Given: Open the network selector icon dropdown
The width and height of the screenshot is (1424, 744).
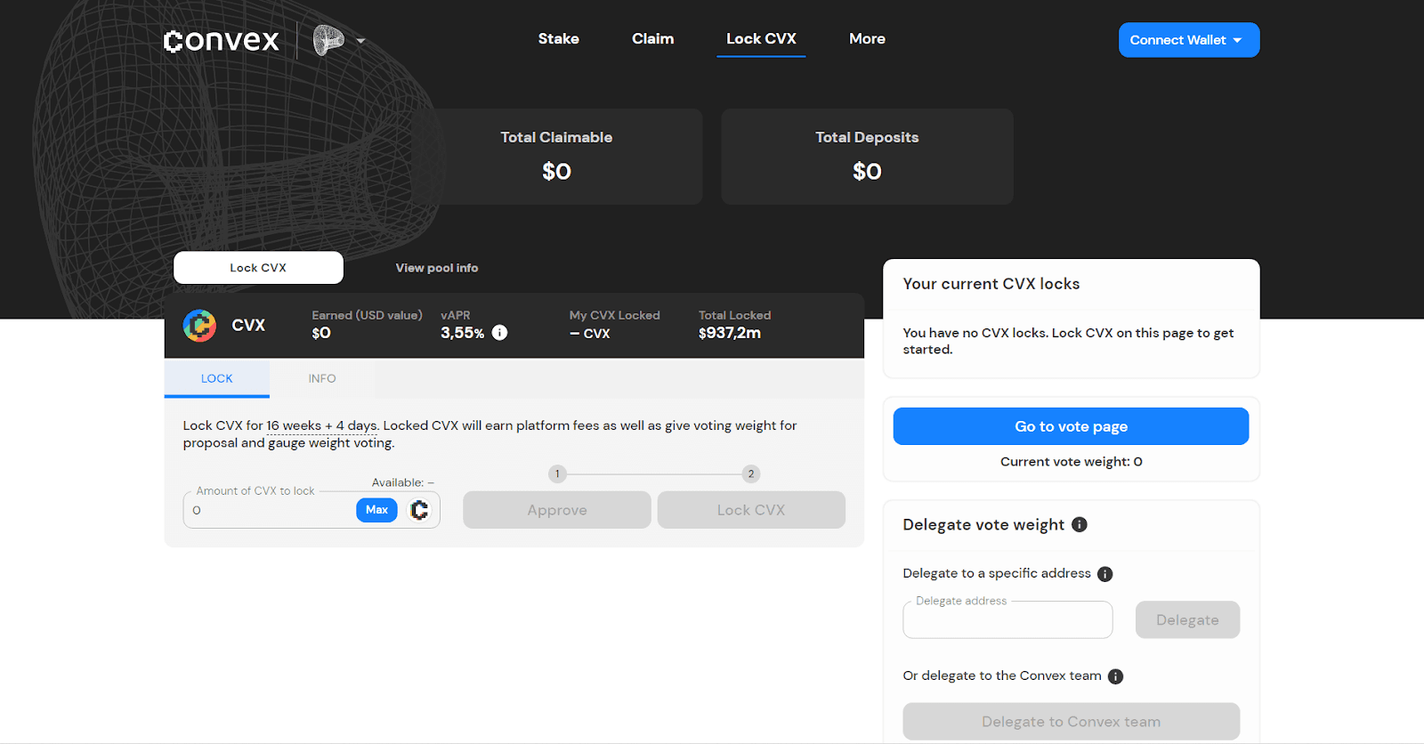Looking at the screenshot, I should (339, 40).
